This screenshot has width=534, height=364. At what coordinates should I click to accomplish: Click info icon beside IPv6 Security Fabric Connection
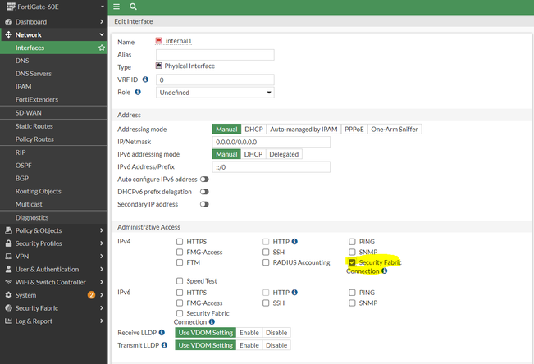tap(212, 321)
